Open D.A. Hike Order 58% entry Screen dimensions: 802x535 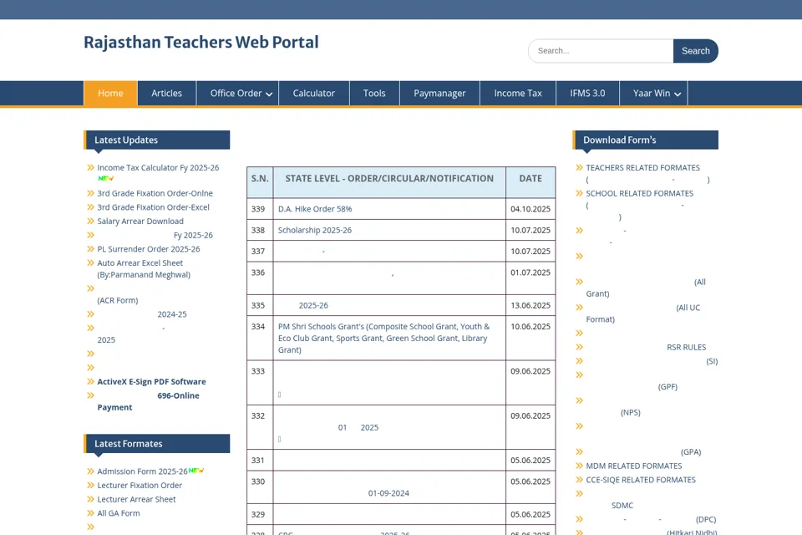tap(315, 209)
